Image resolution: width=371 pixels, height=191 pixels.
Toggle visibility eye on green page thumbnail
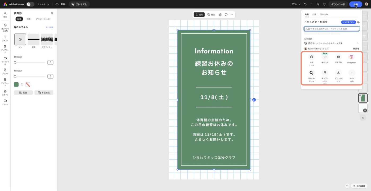click(360, 95)
